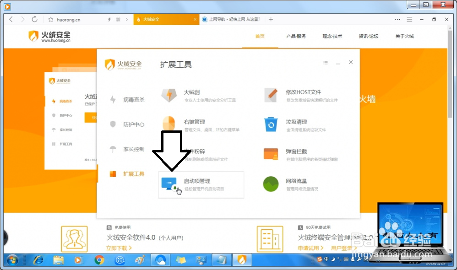Open the 启动项管理 monitor icon
Viewport: 457px width, 270px height.
169,184
